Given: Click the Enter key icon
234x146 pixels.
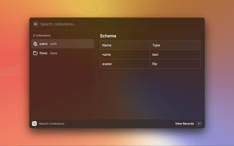Looking at the screenshot, I should (x=199, y=124).
